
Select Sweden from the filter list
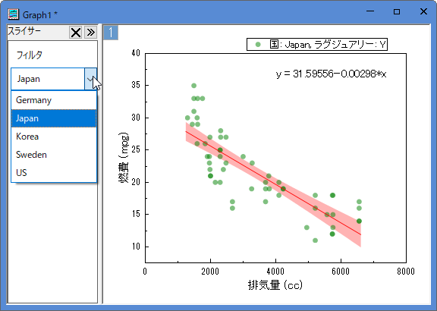point(54,155)
